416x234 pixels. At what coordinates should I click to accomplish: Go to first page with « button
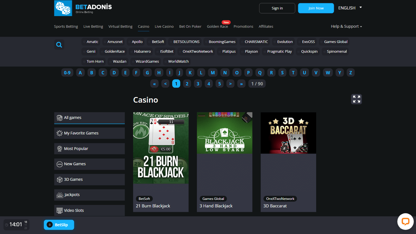point(154,84)
